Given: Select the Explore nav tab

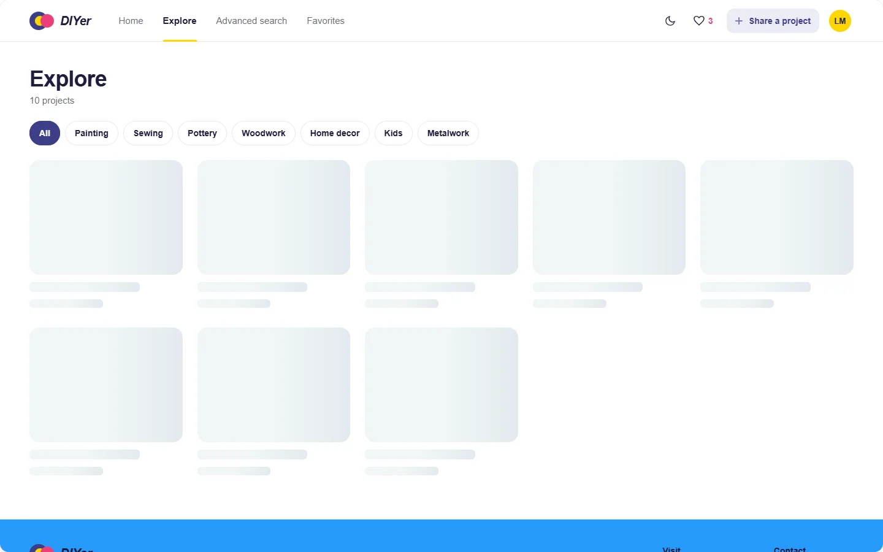Looking at the screenshot, I should 180,21.
